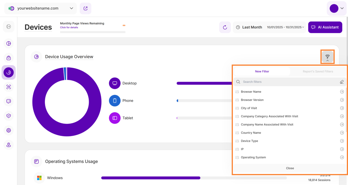Viewport: 348px width, 185px height.
Task: Click the 'Click for details' link
Action: 69,28
